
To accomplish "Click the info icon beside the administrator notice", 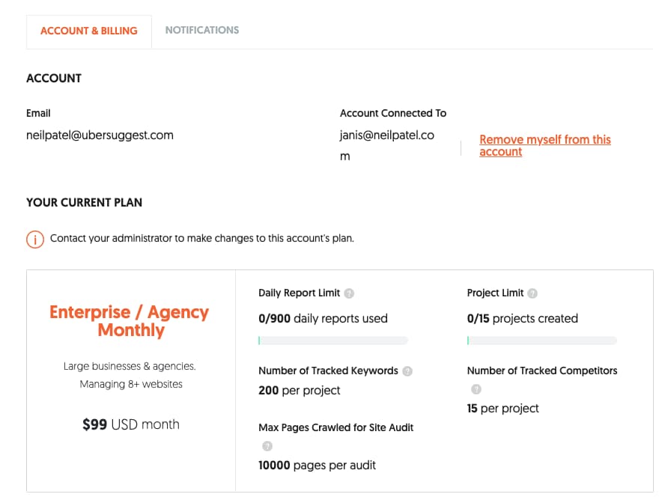I will tap(34, 240).
